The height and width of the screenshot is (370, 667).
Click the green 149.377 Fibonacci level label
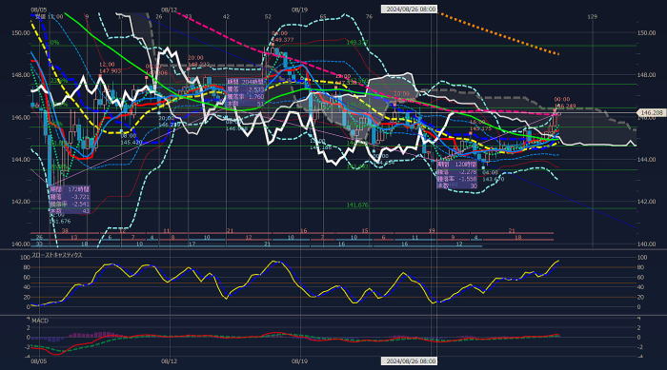357,43
